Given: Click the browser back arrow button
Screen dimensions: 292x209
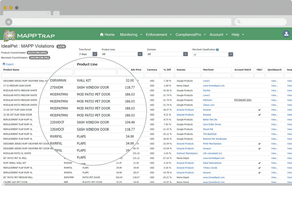Looking at the screenshot, I should click(x=9, y=22).
